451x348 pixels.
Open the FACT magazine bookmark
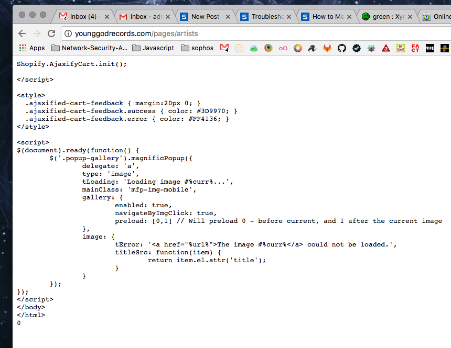click(x=415, y=48)
